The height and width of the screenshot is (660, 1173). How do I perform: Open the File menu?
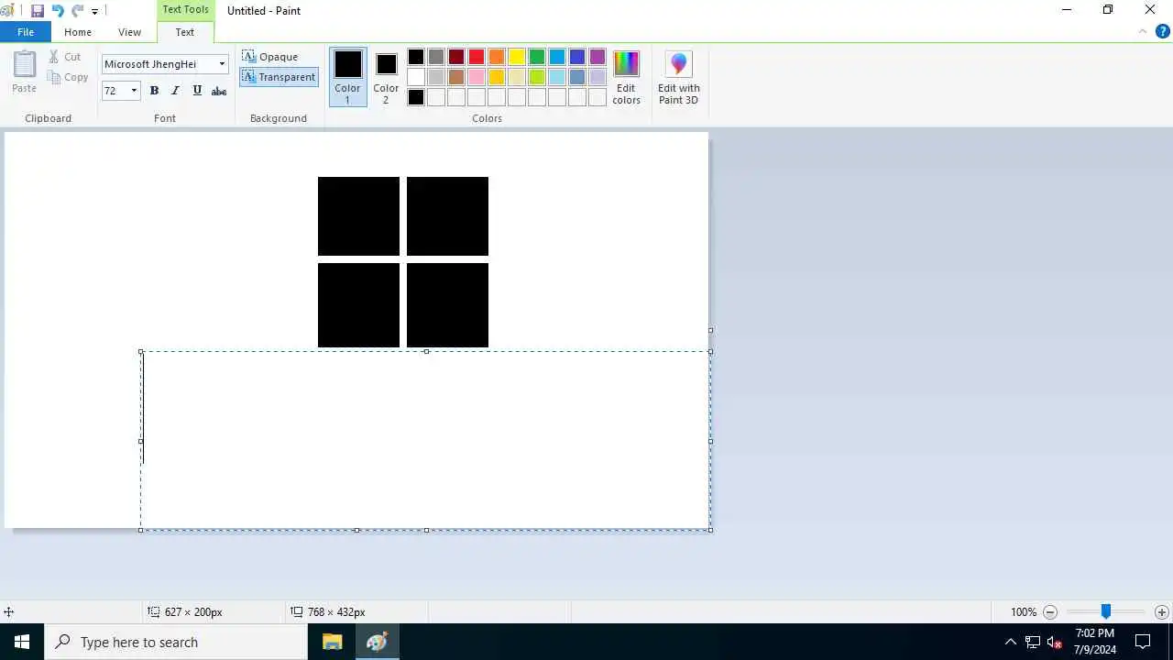click(26, 32)
